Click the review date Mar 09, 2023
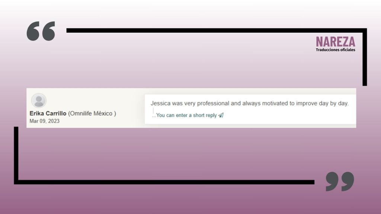Viewport: 381px width, 214px height. pyautogui.click(x=44, y=121)
